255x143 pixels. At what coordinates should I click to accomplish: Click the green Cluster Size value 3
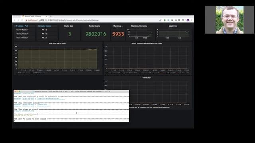[69, 34]
